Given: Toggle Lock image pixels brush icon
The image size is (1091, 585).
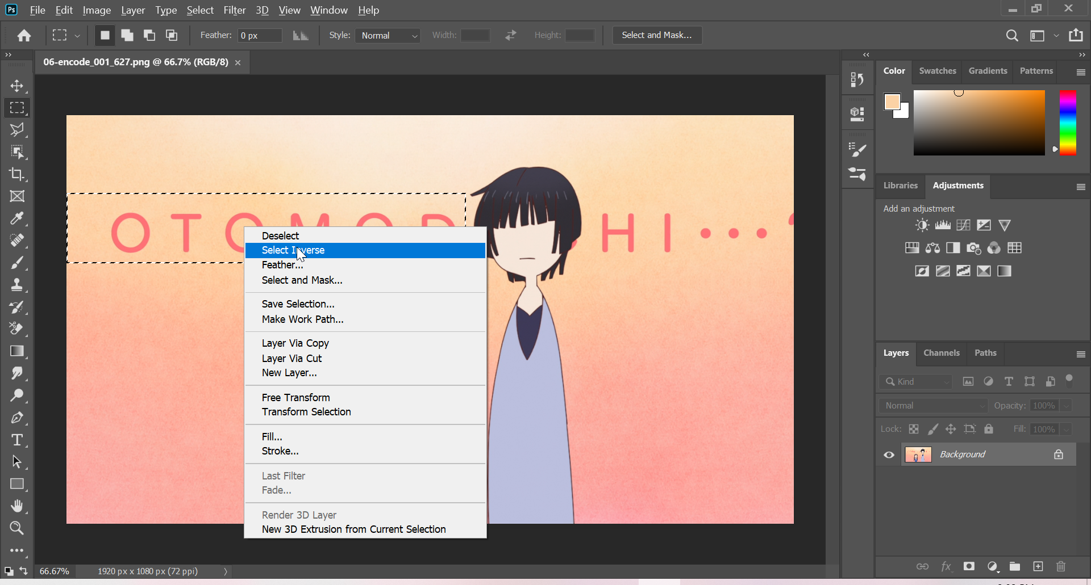Looking at the screenshot, I should click(x=932, y=429).
